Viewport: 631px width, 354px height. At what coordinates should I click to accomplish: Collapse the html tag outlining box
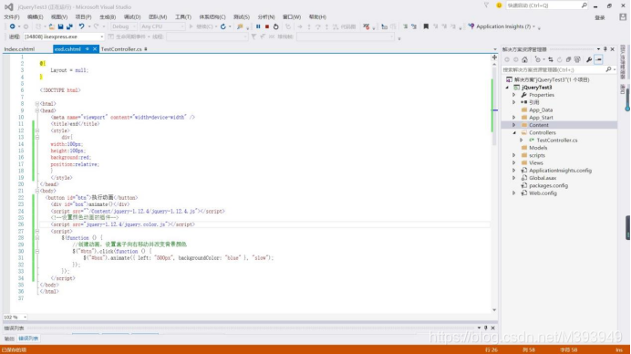click(37, 104)
